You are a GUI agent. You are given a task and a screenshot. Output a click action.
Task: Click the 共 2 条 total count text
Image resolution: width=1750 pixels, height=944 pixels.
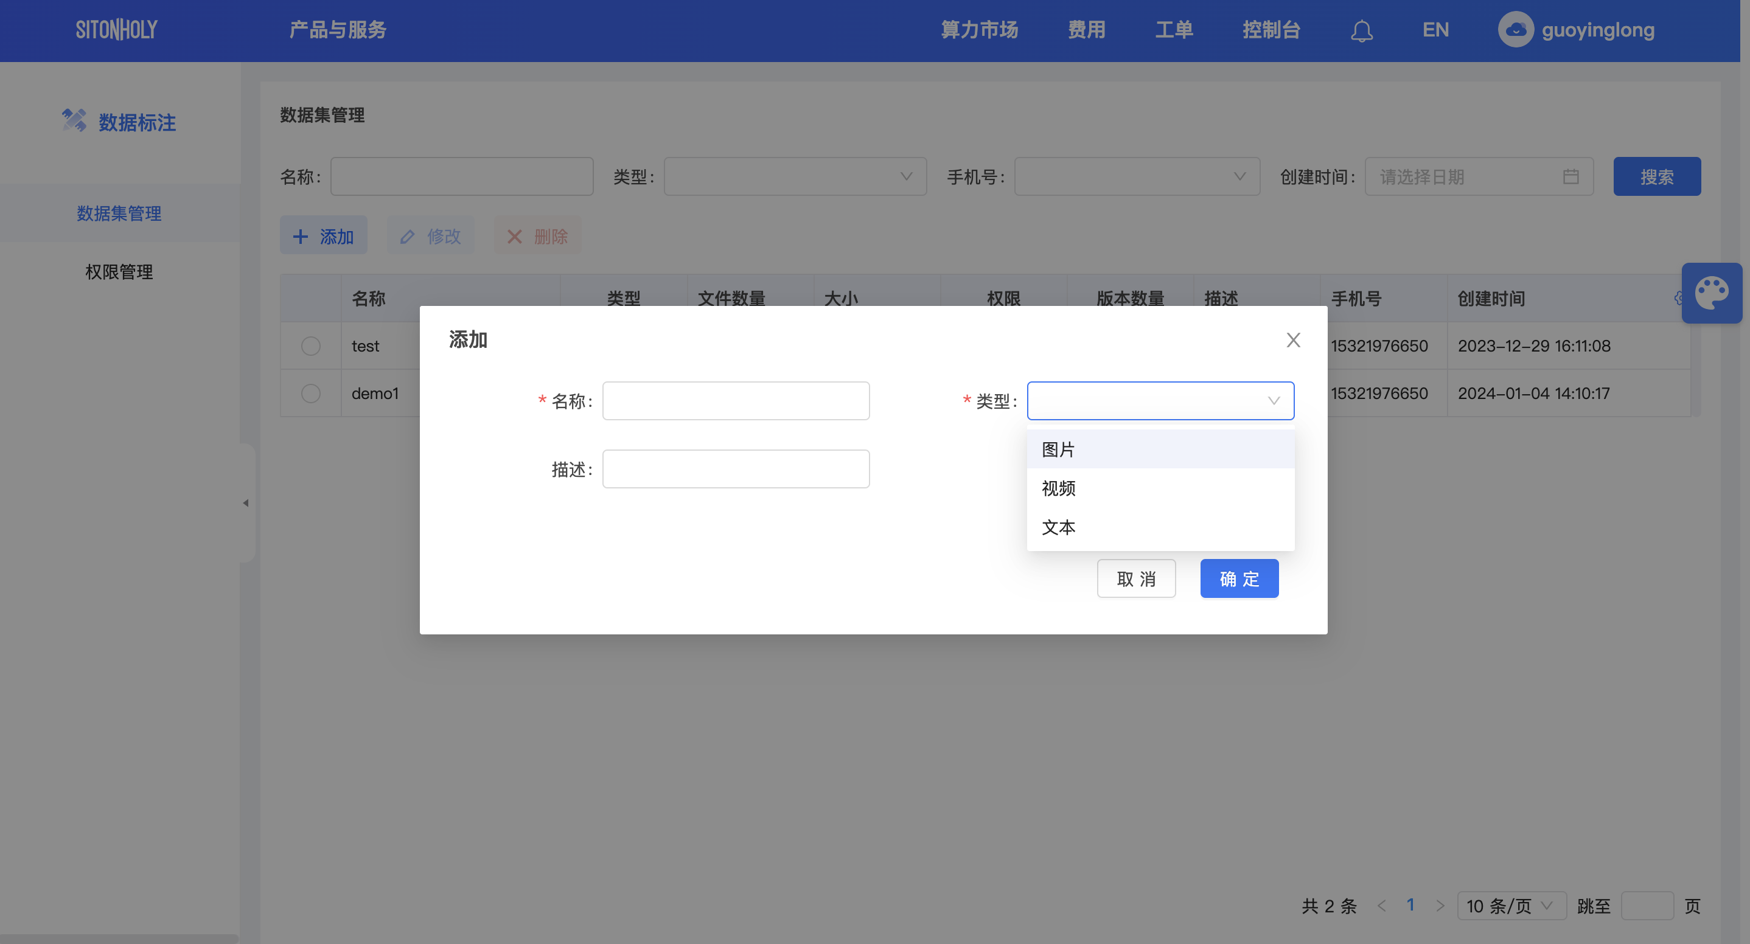[1329, 906]
